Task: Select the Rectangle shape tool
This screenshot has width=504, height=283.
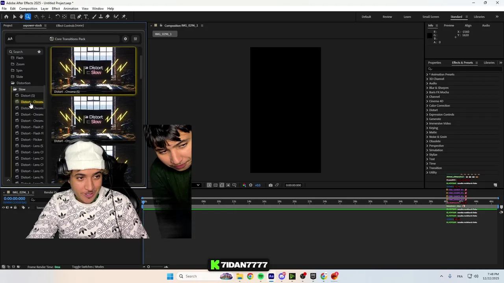Action: click(73, 17)
